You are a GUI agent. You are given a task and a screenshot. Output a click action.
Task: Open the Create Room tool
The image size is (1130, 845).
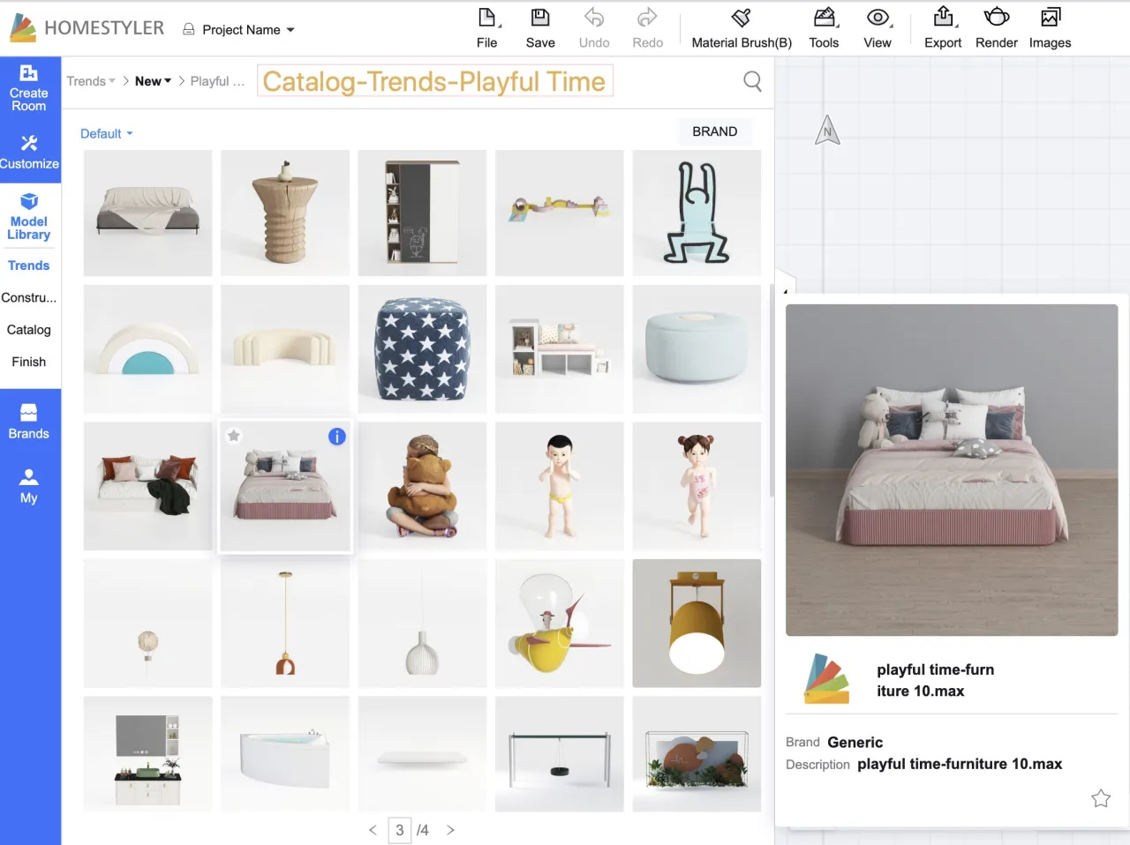point(29,87)
